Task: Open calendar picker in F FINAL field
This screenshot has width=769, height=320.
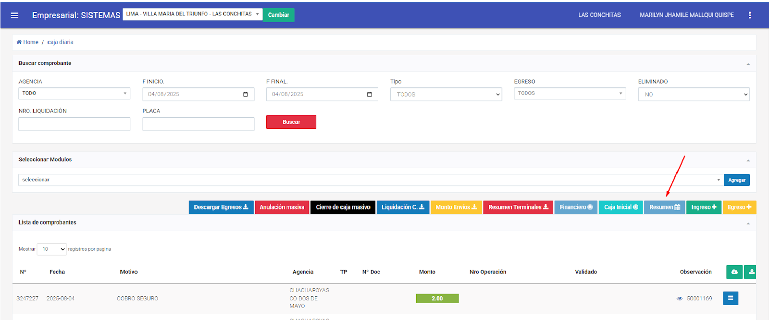Action: point(369,94)
